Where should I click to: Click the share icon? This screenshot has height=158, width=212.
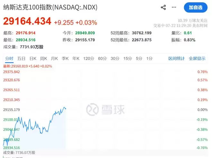pyautogui.click(x=163, y=7)
